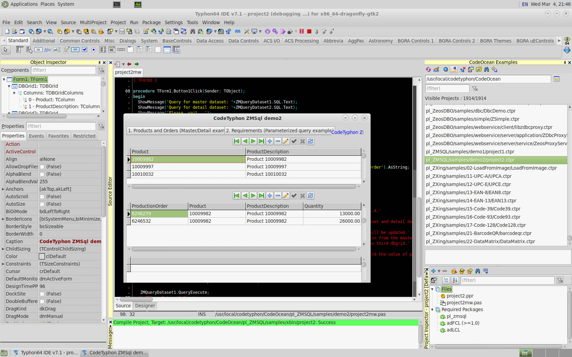Click the Color clDefault swatch
This screenshot has width=572, height=357.
[x=42, y=256]
